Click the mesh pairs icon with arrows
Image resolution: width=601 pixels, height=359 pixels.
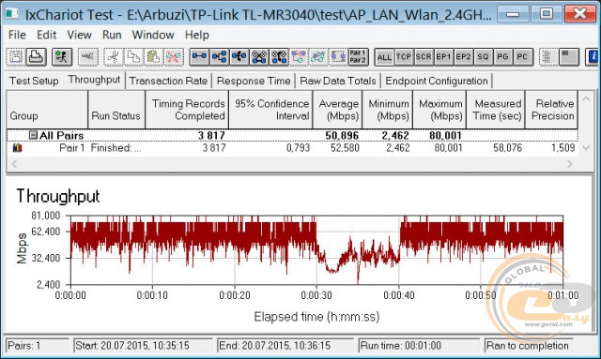[x=279, y=57]
